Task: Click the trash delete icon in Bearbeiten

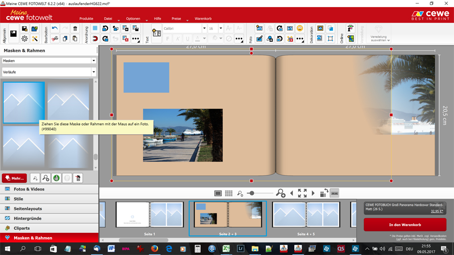Action: click(75, 29)
